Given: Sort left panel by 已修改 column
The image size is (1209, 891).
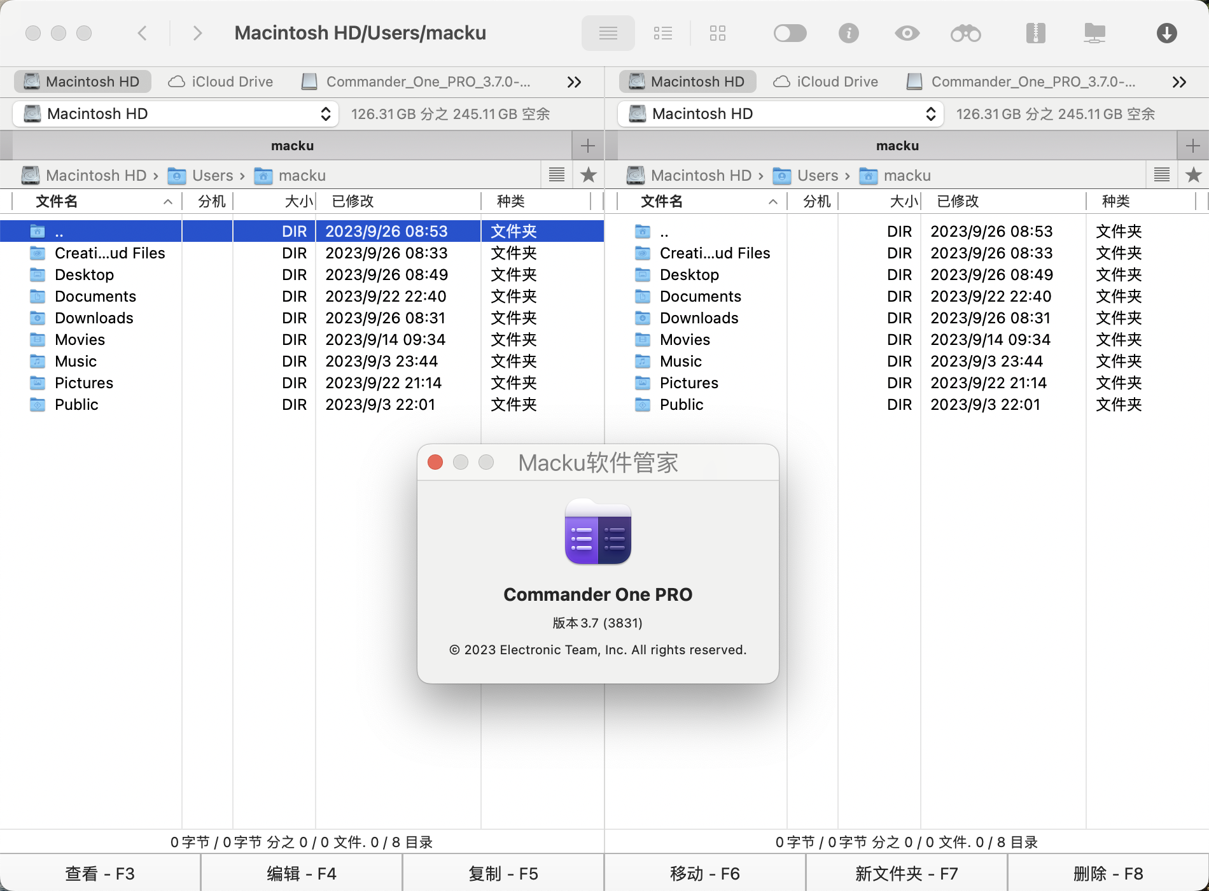Looking at the screenshot, I should click(x=398, y=202).
